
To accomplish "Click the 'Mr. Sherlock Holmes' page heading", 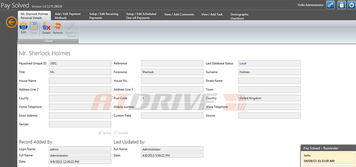I will (x=45, y=53).
